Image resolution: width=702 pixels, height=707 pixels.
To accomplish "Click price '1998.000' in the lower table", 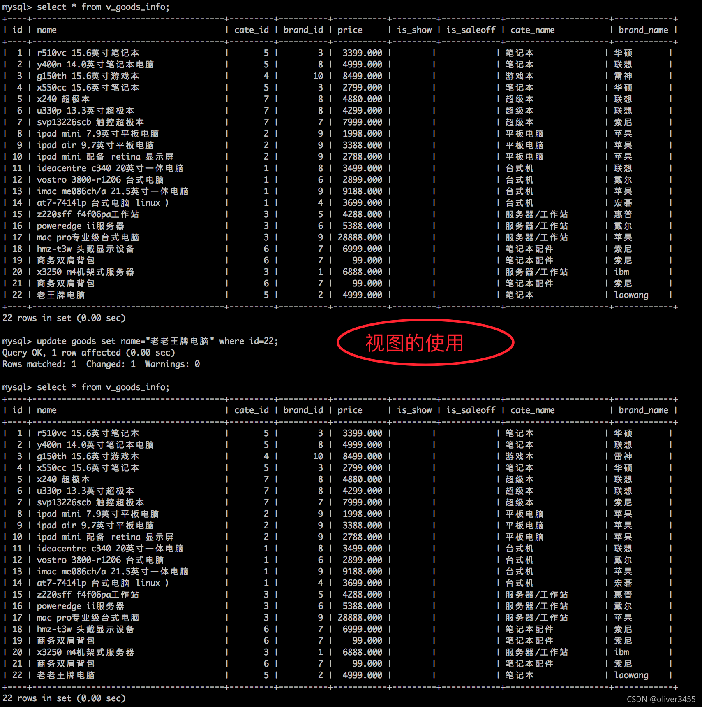I will [363, 514].
